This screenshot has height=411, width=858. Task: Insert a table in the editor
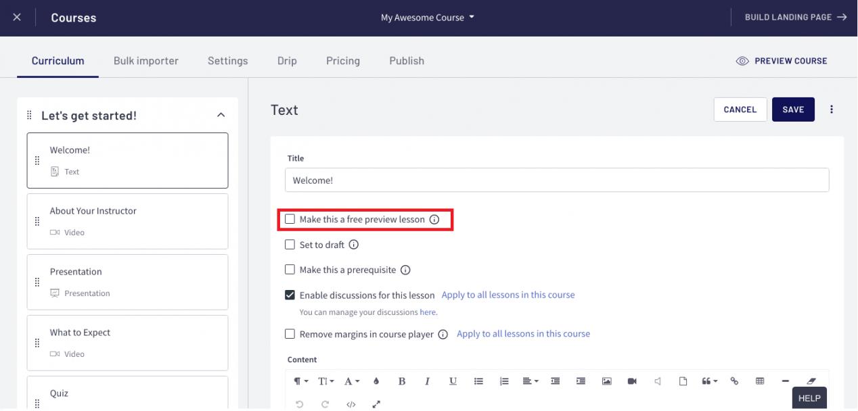760,381
